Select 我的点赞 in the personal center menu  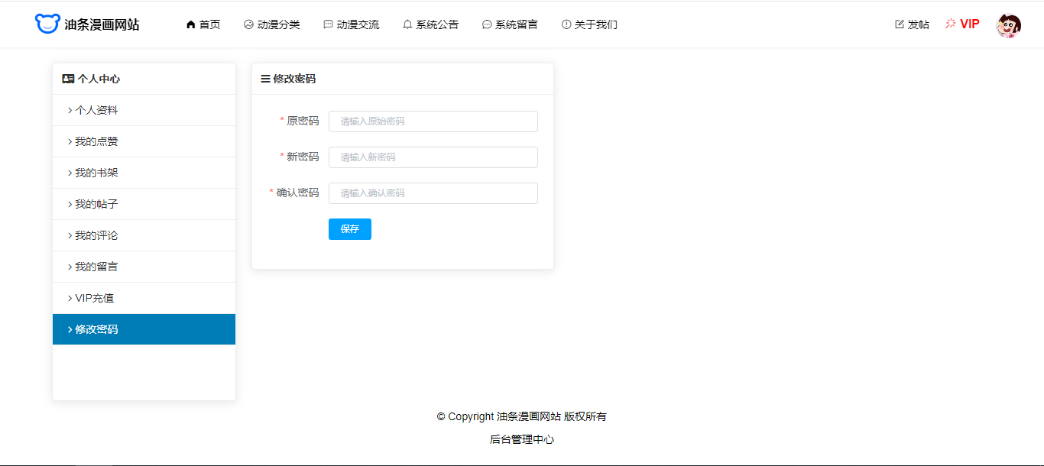[96, 141]
